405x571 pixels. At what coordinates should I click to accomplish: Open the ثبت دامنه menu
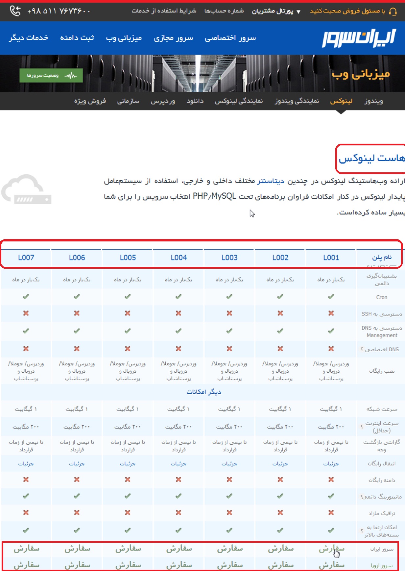click(x=77, y=38)
